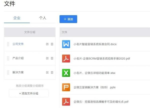The width and height of the screenshot is (150, 108).
Task: Click the orange PPT icon for 企微云营销解决方案
Action: (x=66, y=87)
